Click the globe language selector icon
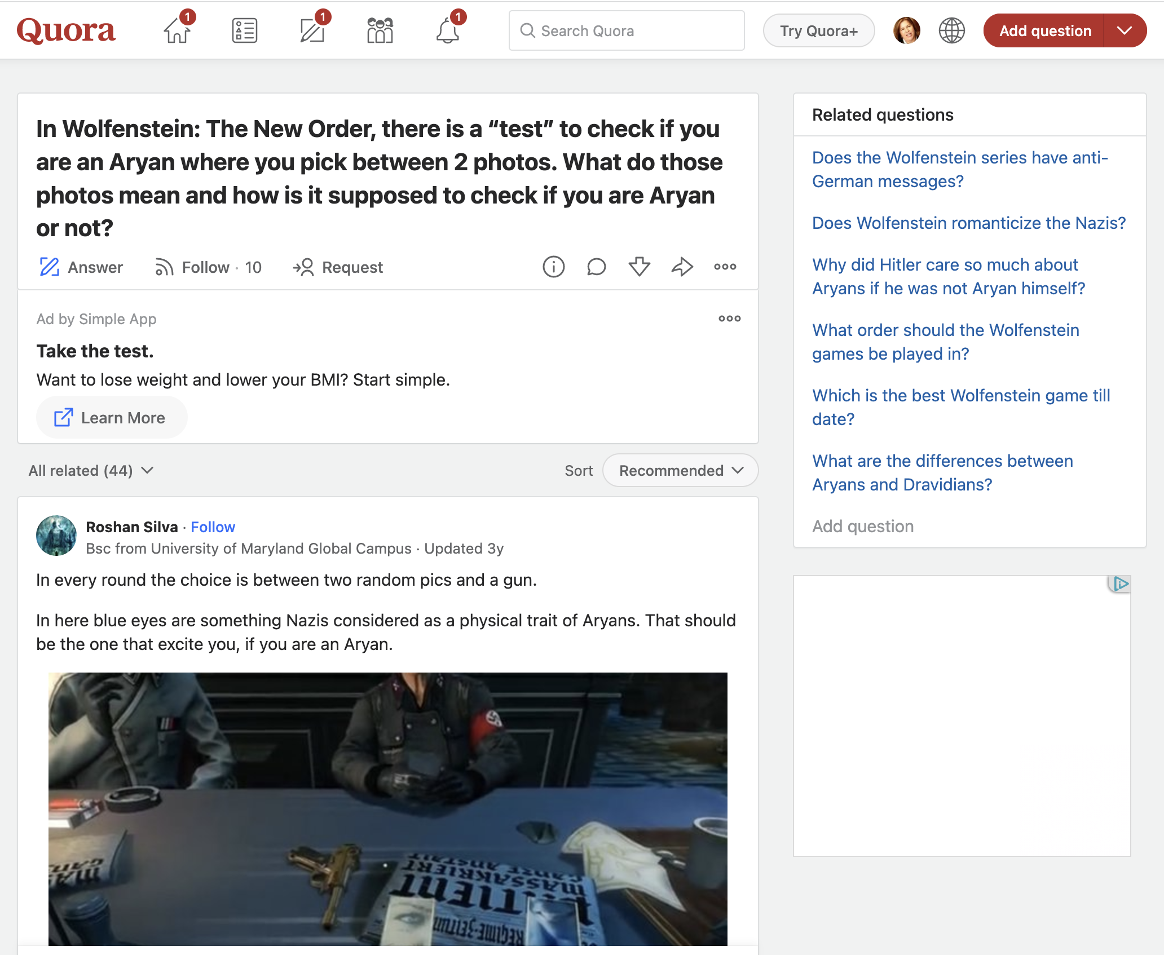The height and width of the screenshot is (955, 1164). tap(952, 30)
